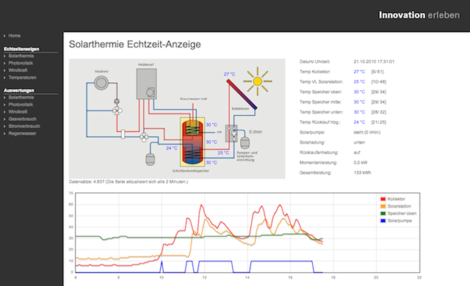Click the Heizkessel boiler unit graphic

tap(147, 84)
